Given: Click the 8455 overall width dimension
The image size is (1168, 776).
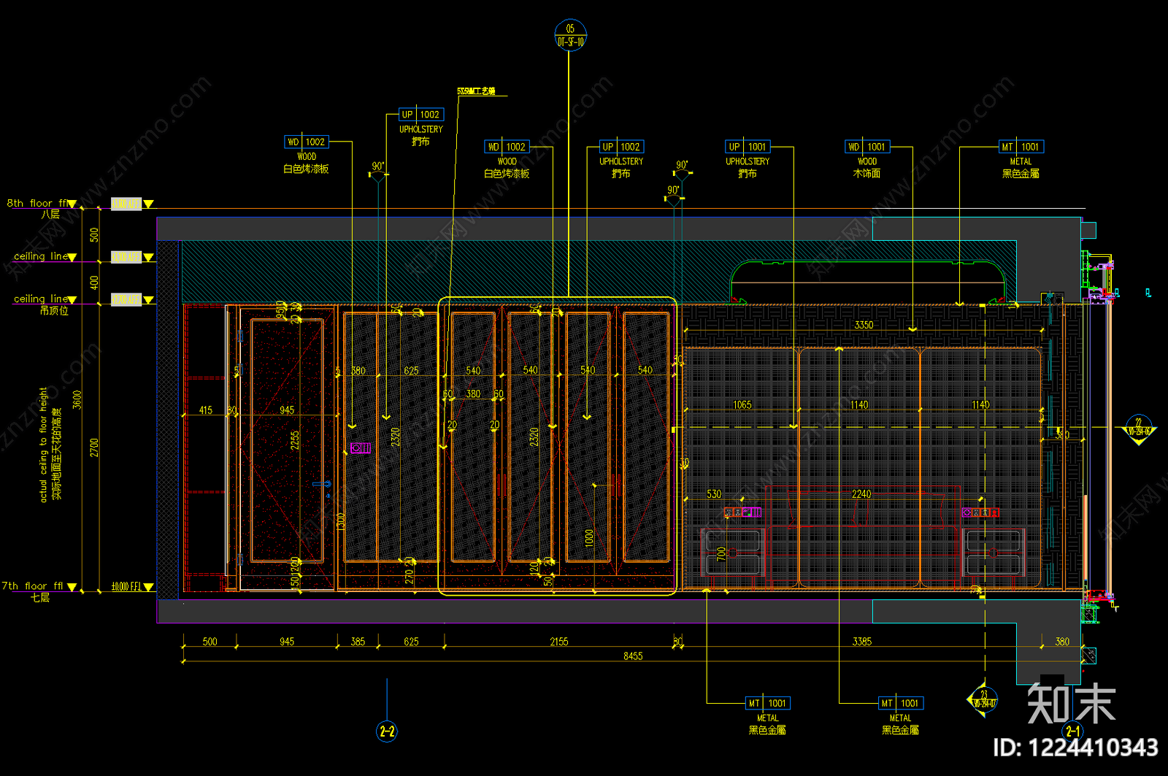Looking at the screenshot, I should tap(633, 656).
